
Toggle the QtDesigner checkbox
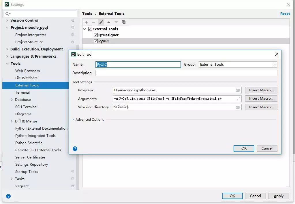(96, 35)
